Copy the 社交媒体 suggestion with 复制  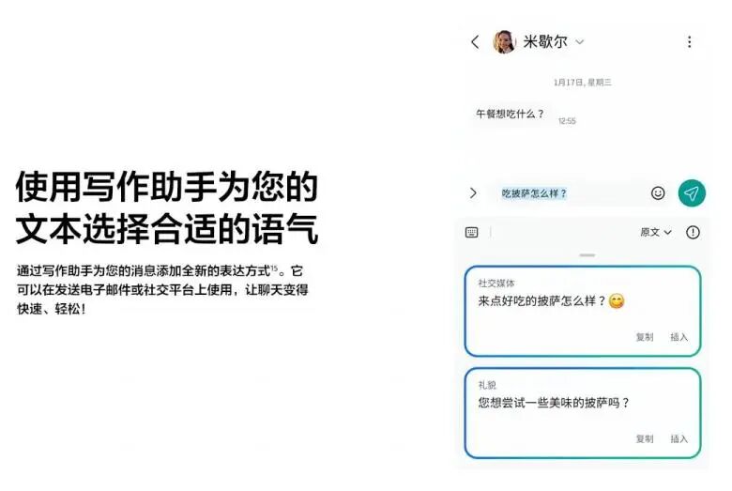tap(644, 337)
